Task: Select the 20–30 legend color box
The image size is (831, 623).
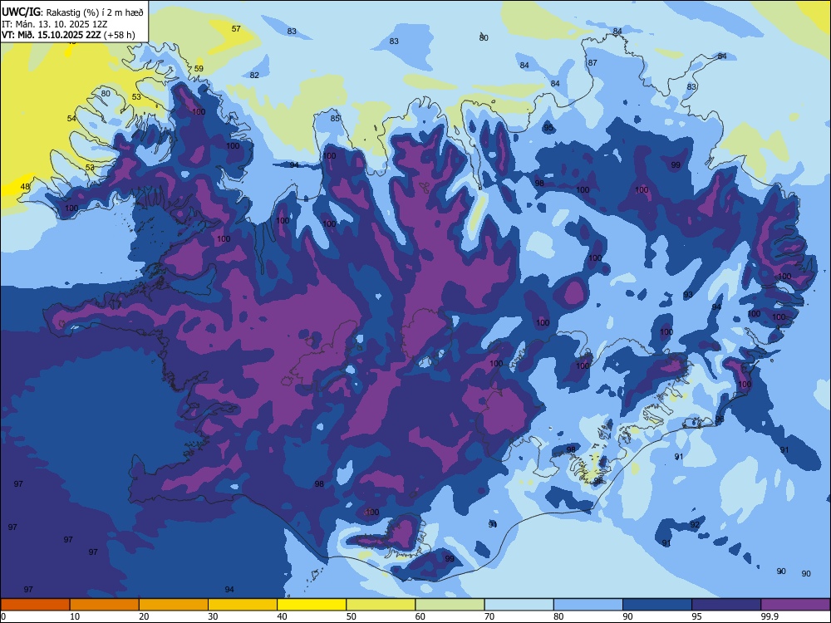Action: click(x=174, y=605)
